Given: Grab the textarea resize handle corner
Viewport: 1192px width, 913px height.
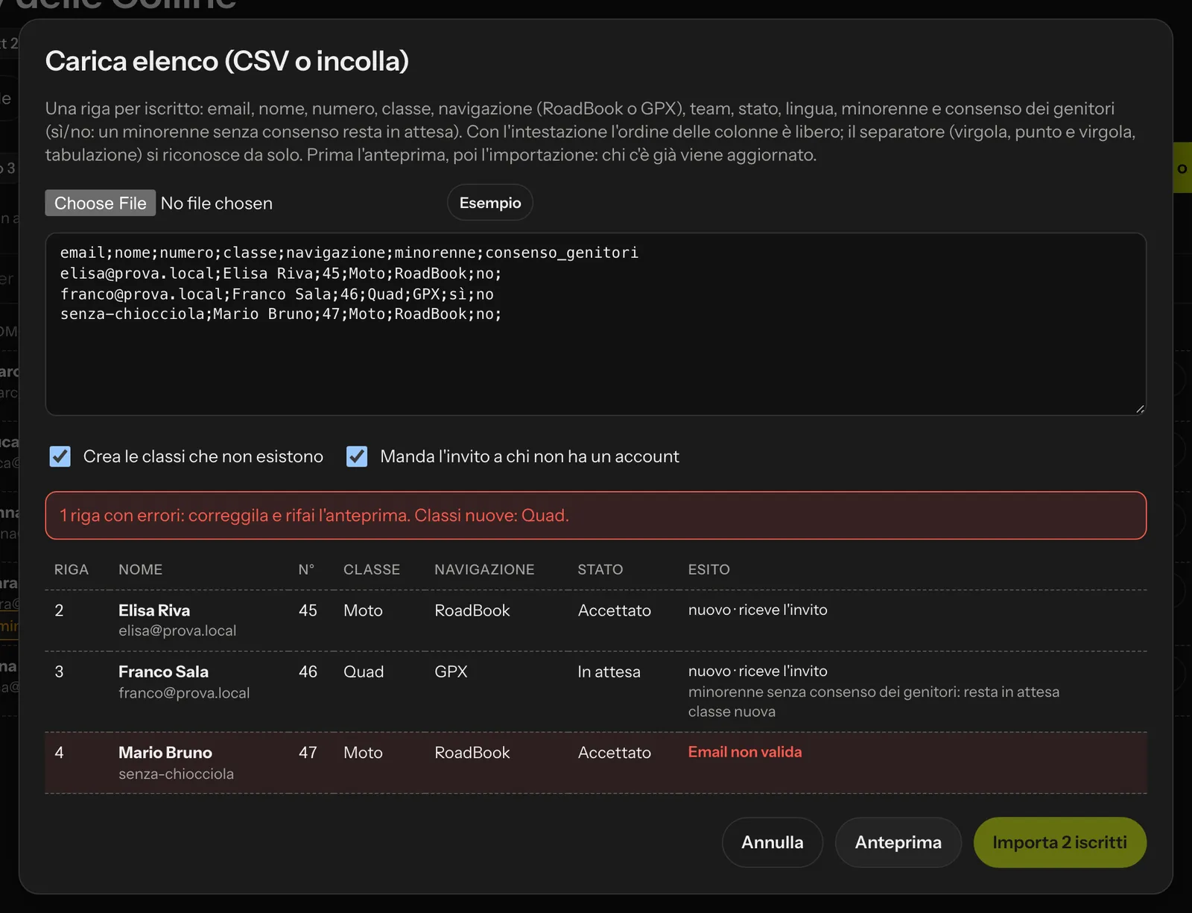Looking at the screenshot, I should point(1140,408).
